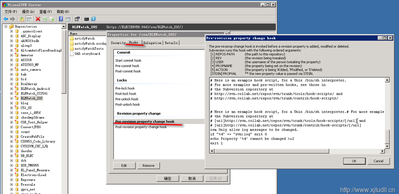The image size is (399, 194).
Task: Collapse the Repositories tree node
Action: coord(5,26)
